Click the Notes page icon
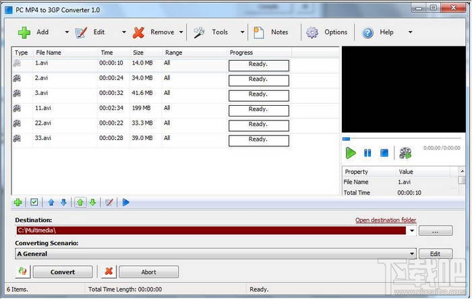This screenshot has height=299, width=472. click(258, 32)
